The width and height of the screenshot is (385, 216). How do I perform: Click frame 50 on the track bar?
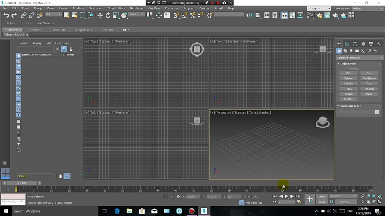pyautogui.click(x=193, y=189)
